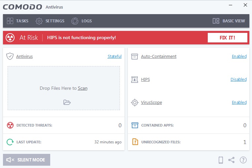The image size is (252, 168).
Task: Click the Antivirus shield icon
Action: pos(10,56)
